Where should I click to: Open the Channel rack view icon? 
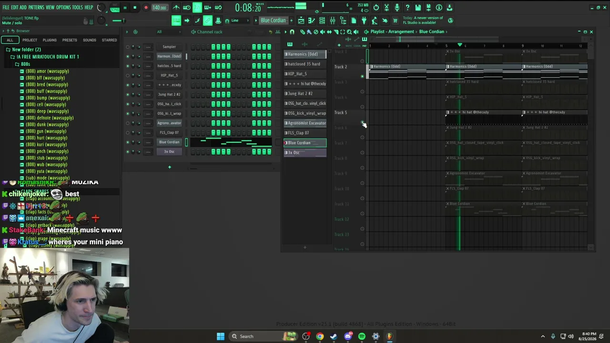click(x=322, y=20)
